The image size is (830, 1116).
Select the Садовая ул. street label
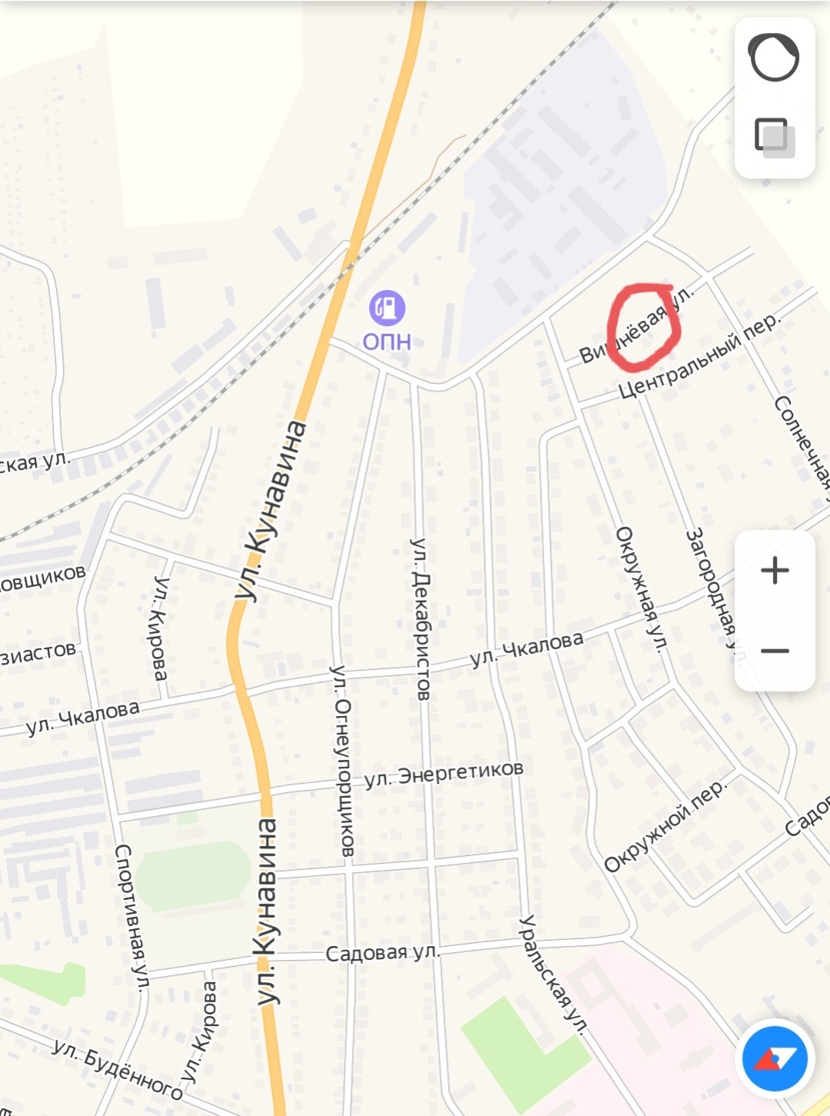[383, 953]
